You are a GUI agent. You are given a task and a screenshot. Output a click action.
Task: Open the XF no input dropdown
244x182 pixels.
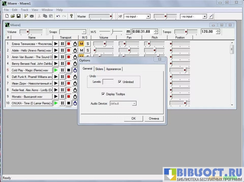(x=148, y=16)
